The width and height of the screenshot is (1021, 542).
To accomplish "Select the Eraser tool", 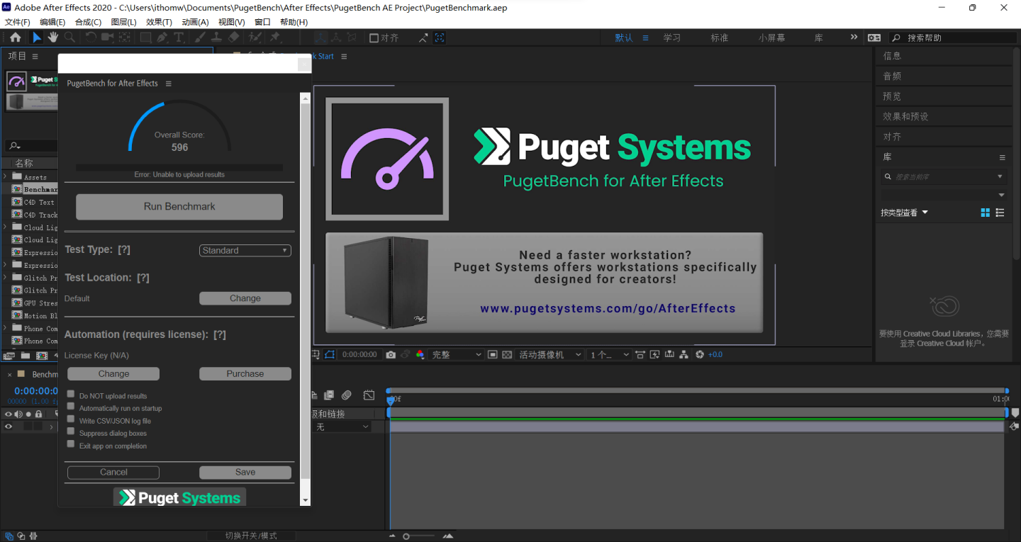I will point(233,38).
